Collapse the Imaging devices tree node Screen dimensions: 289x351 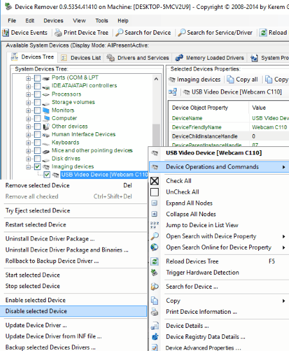28,167
